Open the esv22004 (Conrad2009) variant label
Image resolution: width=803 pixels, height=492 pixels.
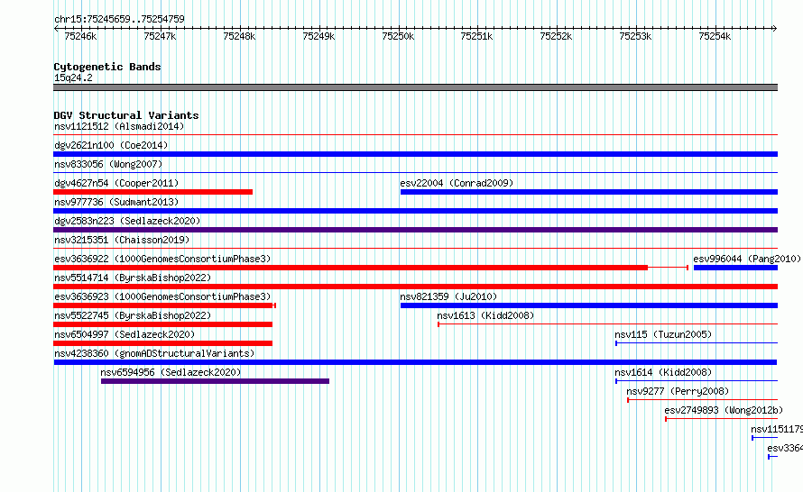(x=457, y=183)
